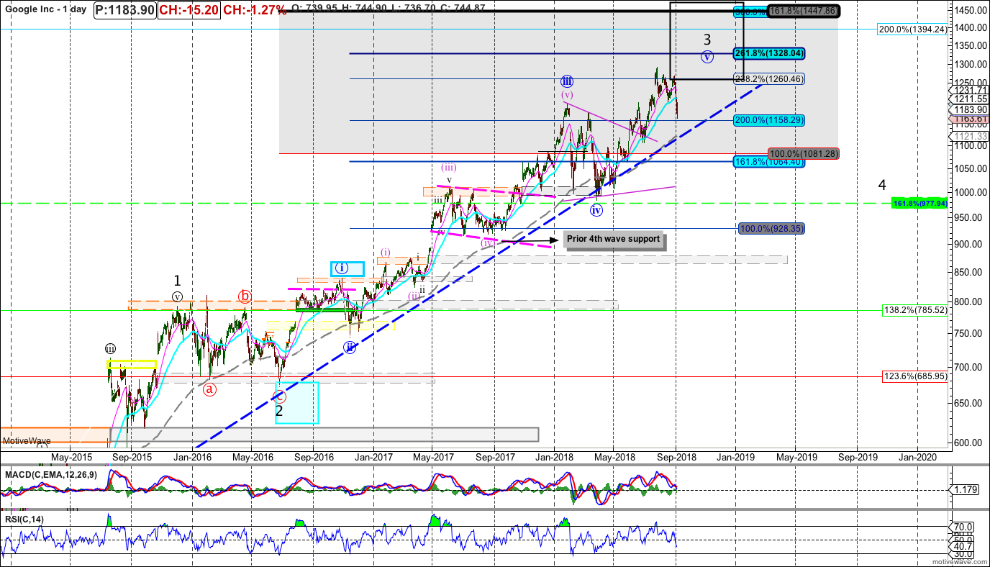Select the 200.0%(1158.29) cyan label
The height and width of the screenshot is (567, 990).
(769, 120)
